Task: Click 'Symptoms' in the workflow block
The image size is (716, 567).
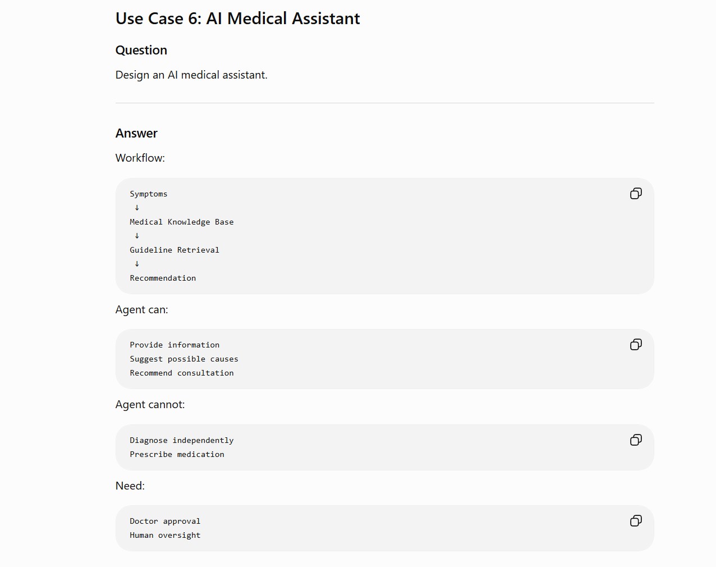Action: 149,194
